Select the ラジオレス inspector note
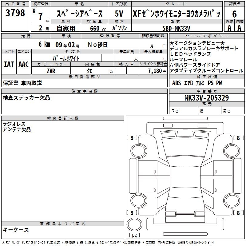Viewport: 246px width, 246px height. (14, 124)
